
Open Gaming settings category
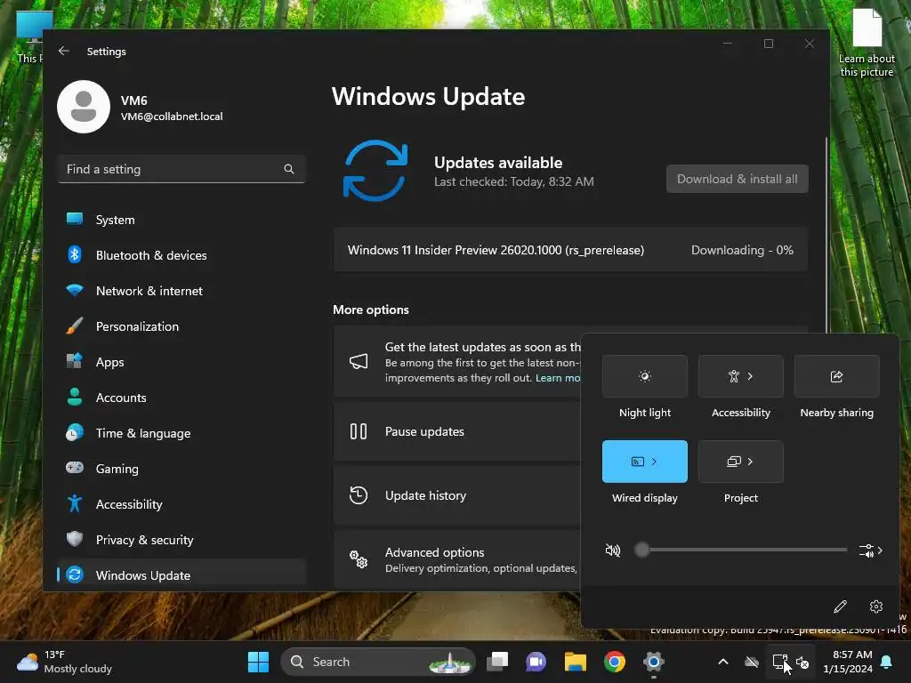coord(181,469)
